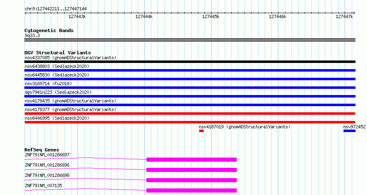Open the Cytogenetic Bands track title

[49, 30]
